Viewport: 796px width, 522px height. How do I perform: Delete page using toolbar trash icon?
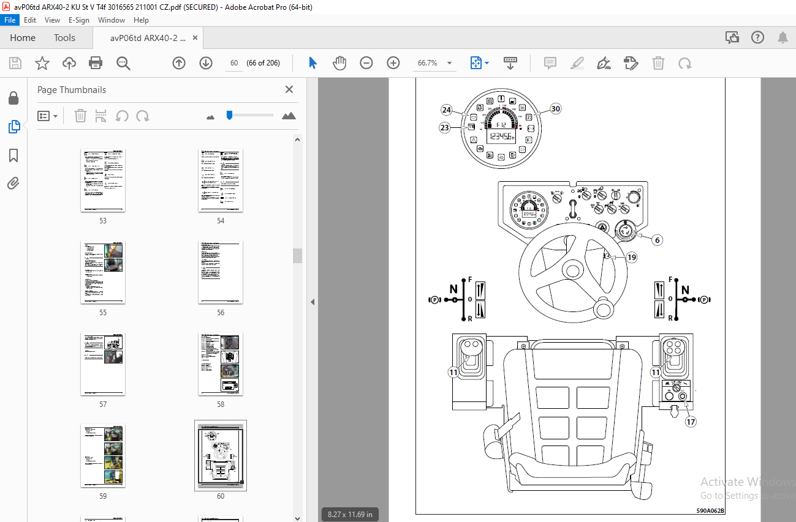(658, 63)
